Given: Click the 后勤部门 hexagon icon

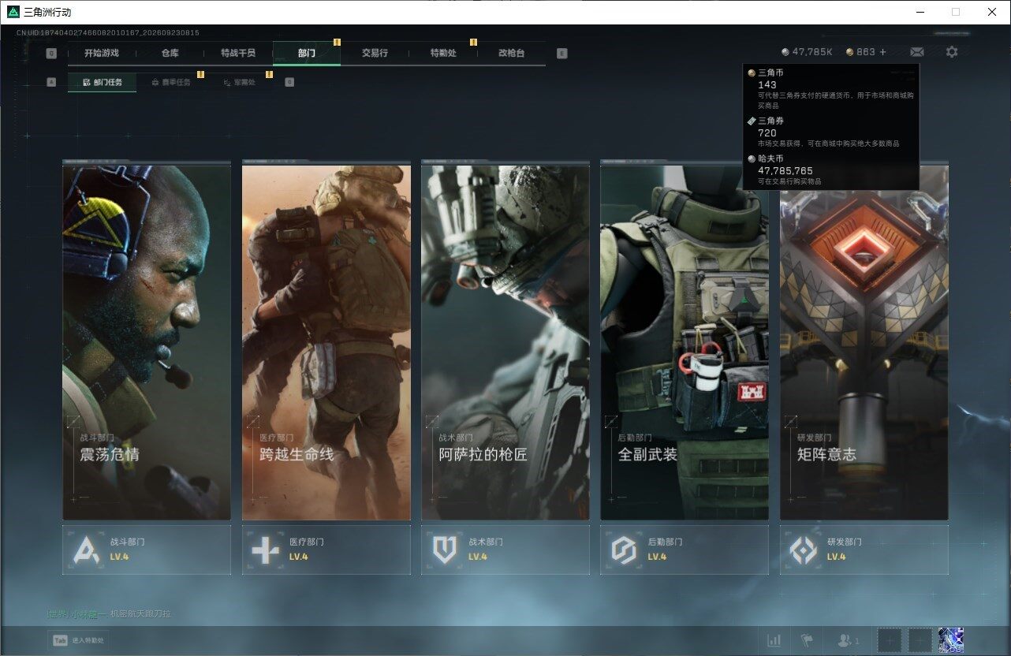Looking at the screenshot, I should point(624,550).
